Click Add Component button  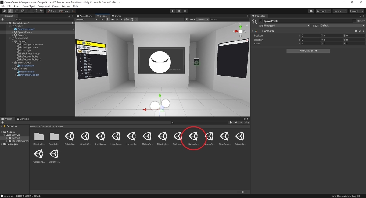pos(308,51)
